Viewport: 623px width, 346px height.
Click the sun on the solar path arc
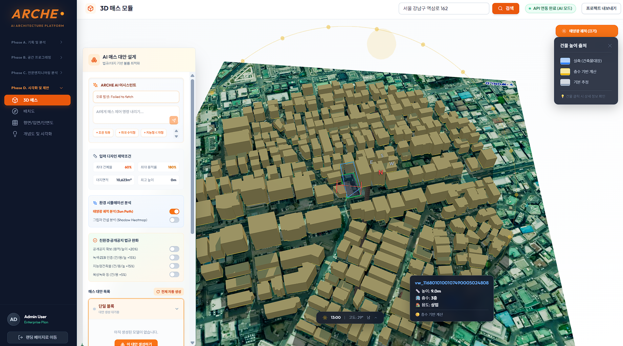[381, 44]
